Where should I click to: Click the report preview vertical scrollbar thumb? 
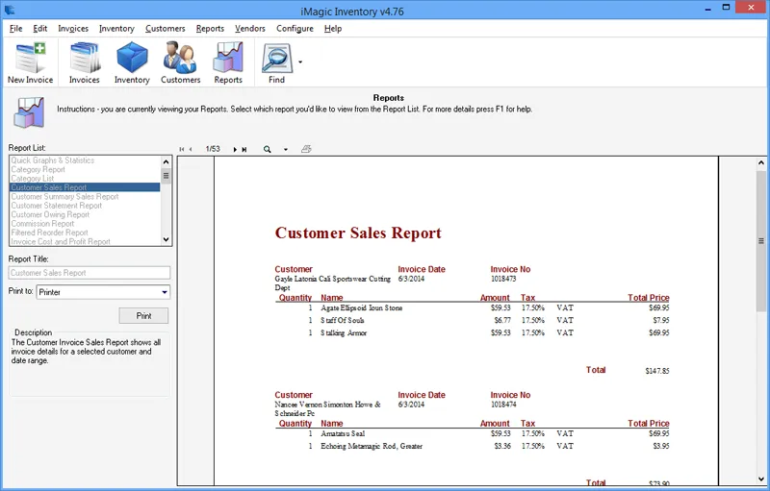tap(761, 240)
